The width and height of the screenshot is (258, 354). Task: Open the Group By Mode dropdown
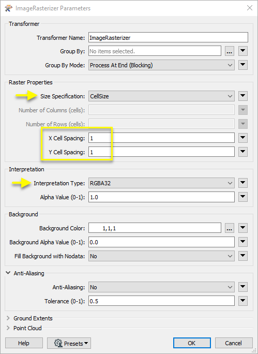(x=161, y=65)
